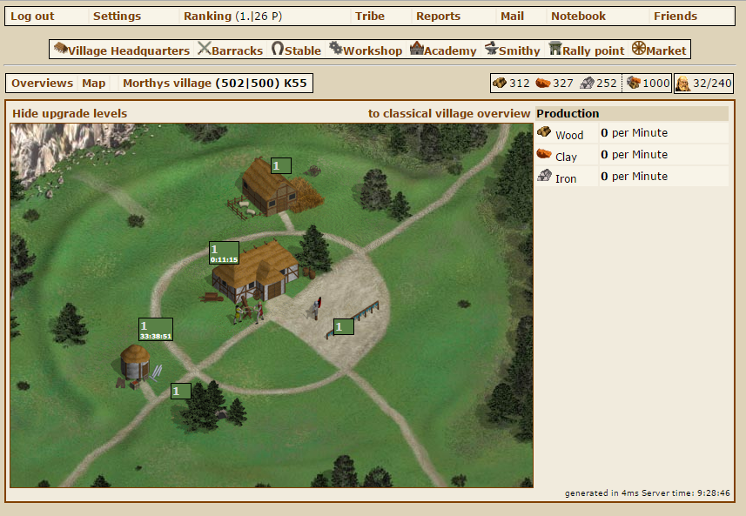The height and width of the screenshot is (516, 746).
Task: Click the wood resource icon showing 312
Action: click(500, 83)
